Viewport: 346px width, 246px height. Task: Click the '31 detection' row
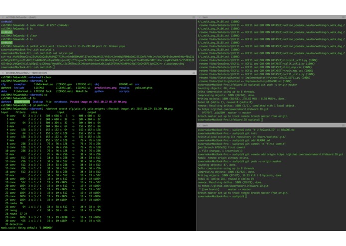[x=14, y=225]
